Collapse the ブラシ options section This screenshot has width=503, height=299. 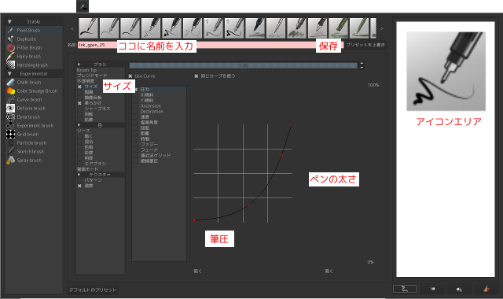79,65
